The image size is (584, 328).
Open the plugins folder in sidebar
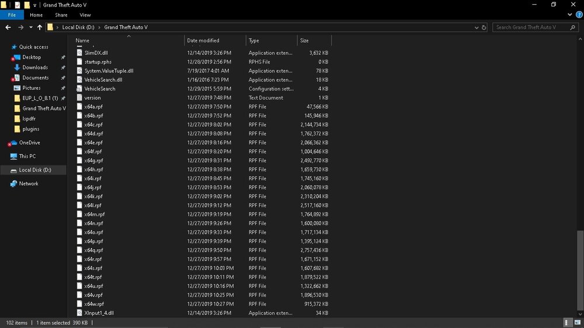click(x=30, y=129)
